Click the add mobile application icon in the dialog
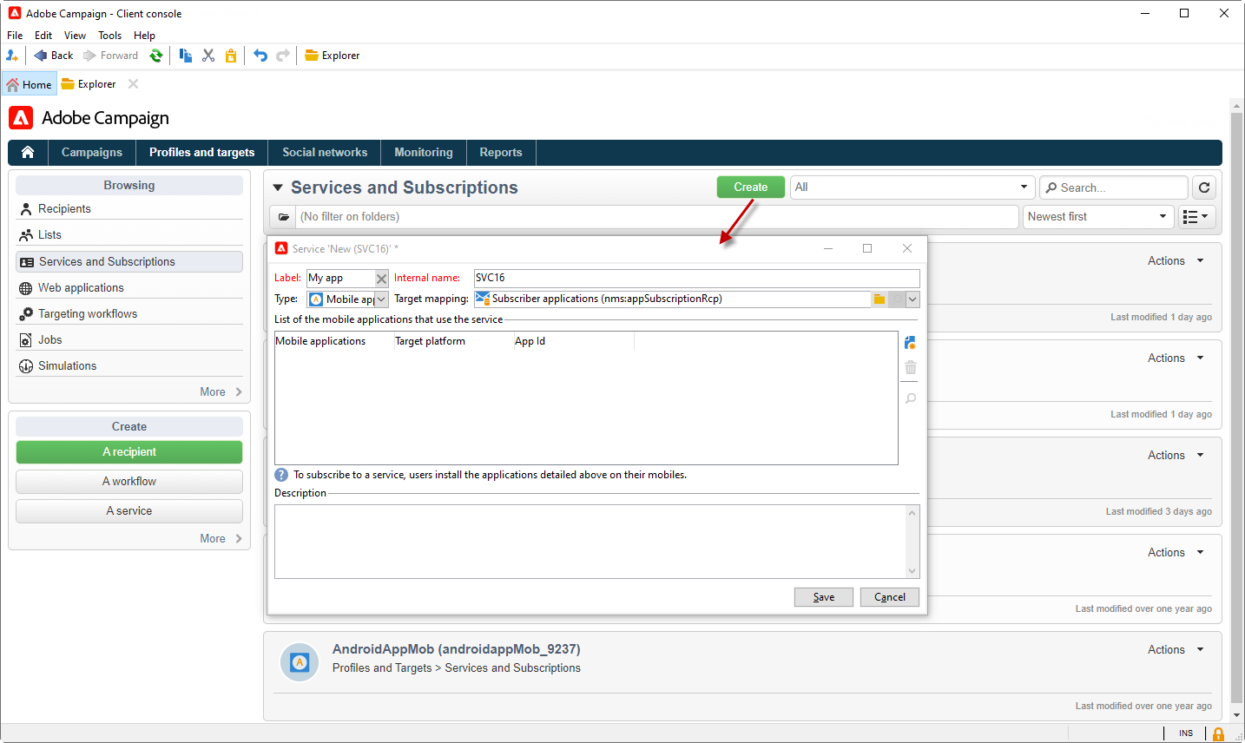 coord(910,343)
